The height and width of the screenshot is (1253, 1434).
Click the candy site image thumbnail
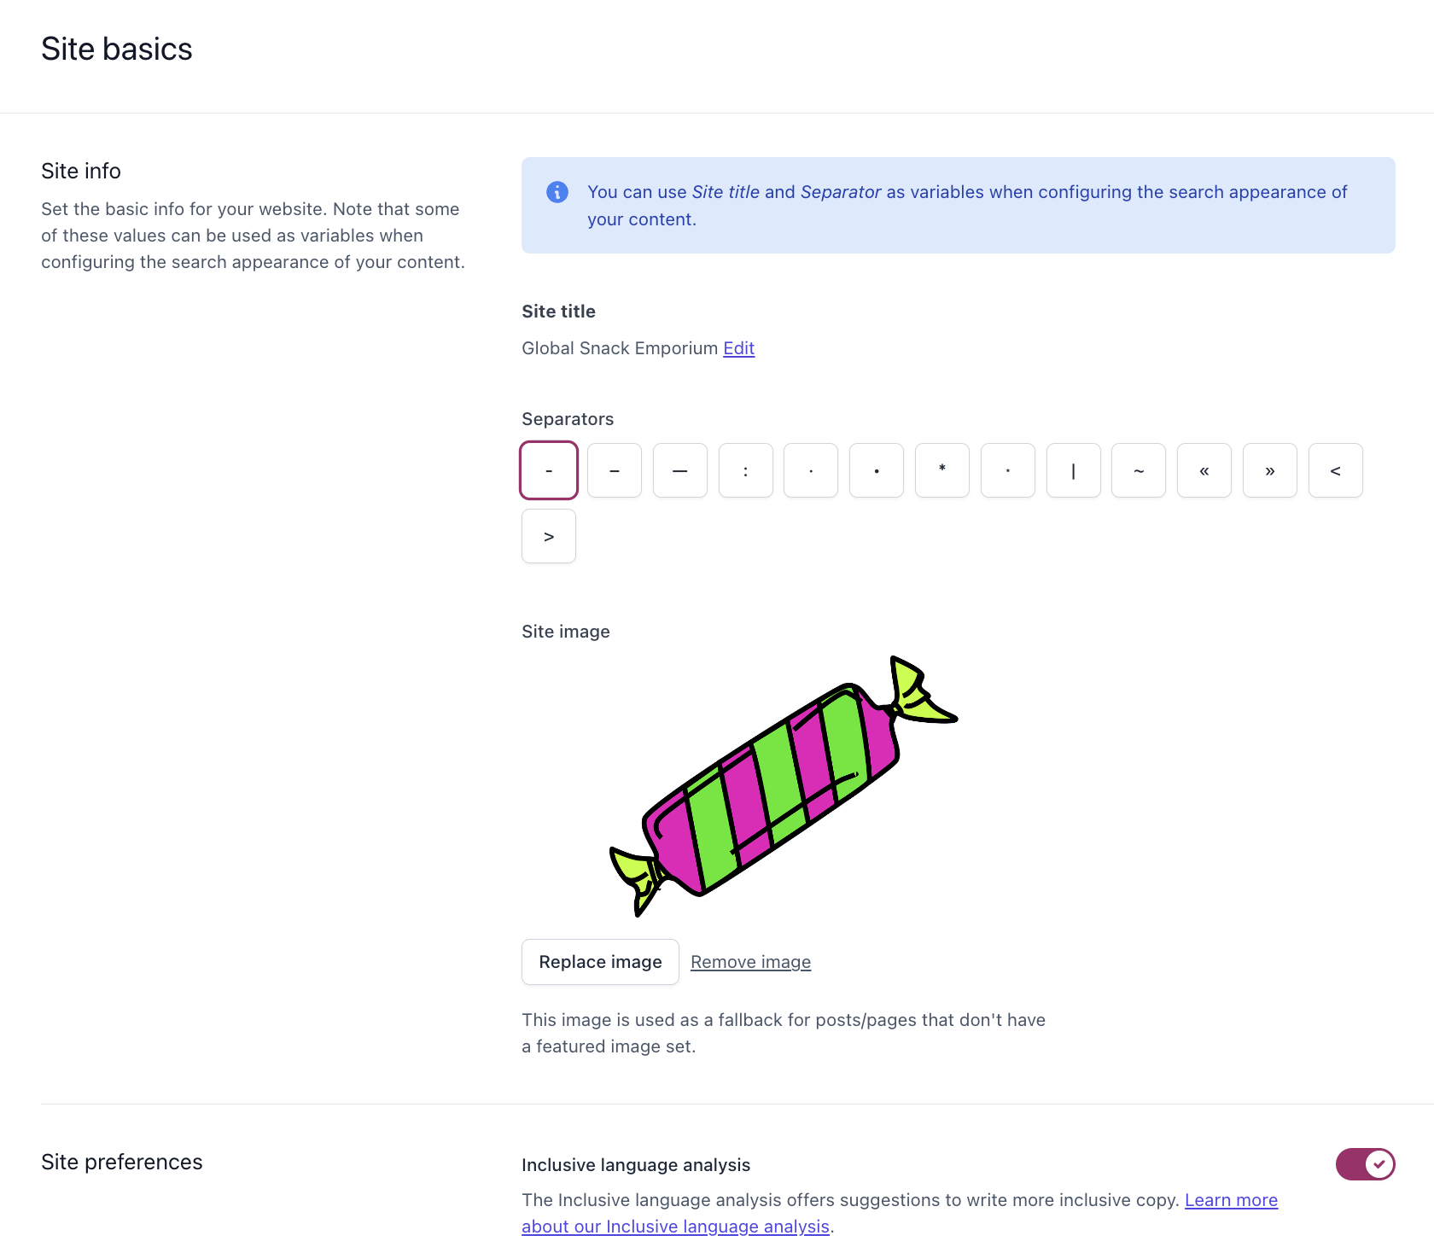783,785
